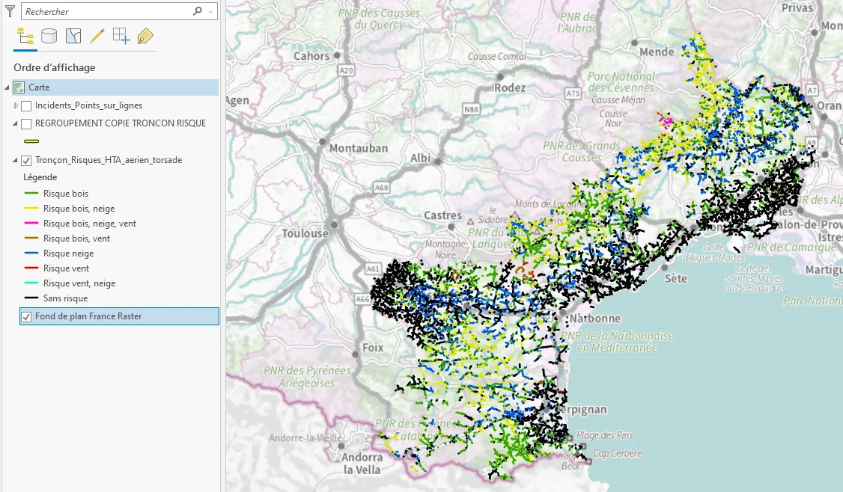
Task: Select Fond de plan France Raster layer
Action: tap(119, 316)
